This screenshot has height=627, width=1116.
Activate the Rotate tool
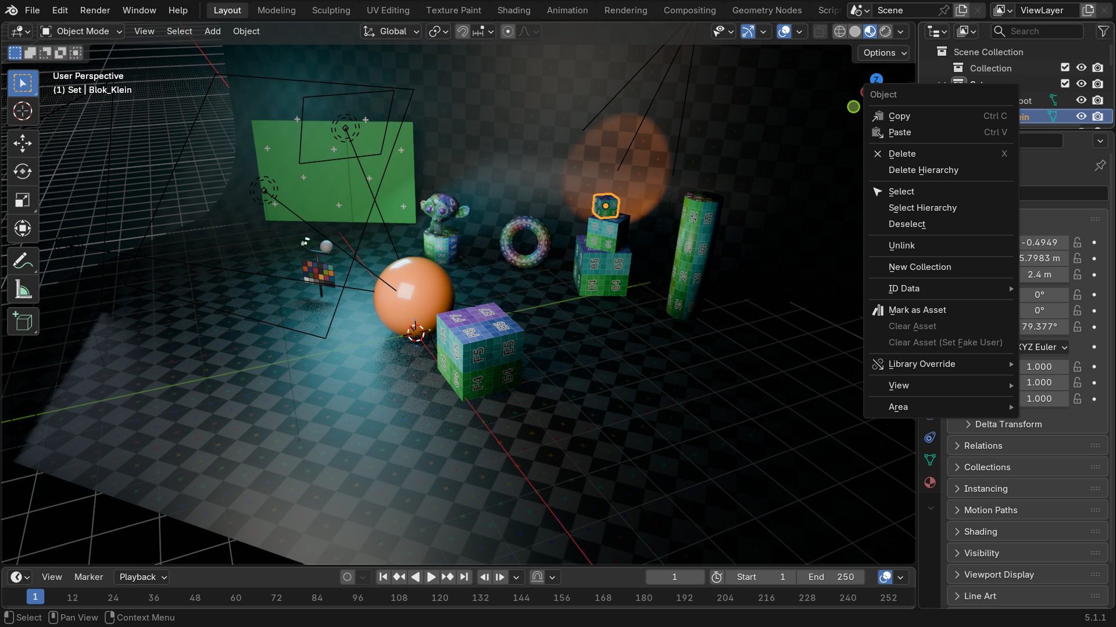[23, 171]
